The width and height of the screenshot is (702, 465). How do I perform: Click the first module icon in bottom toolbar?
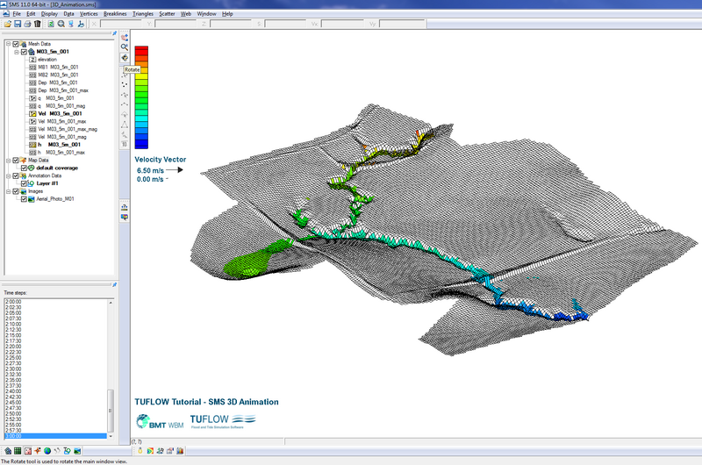[x=8, y=451]
